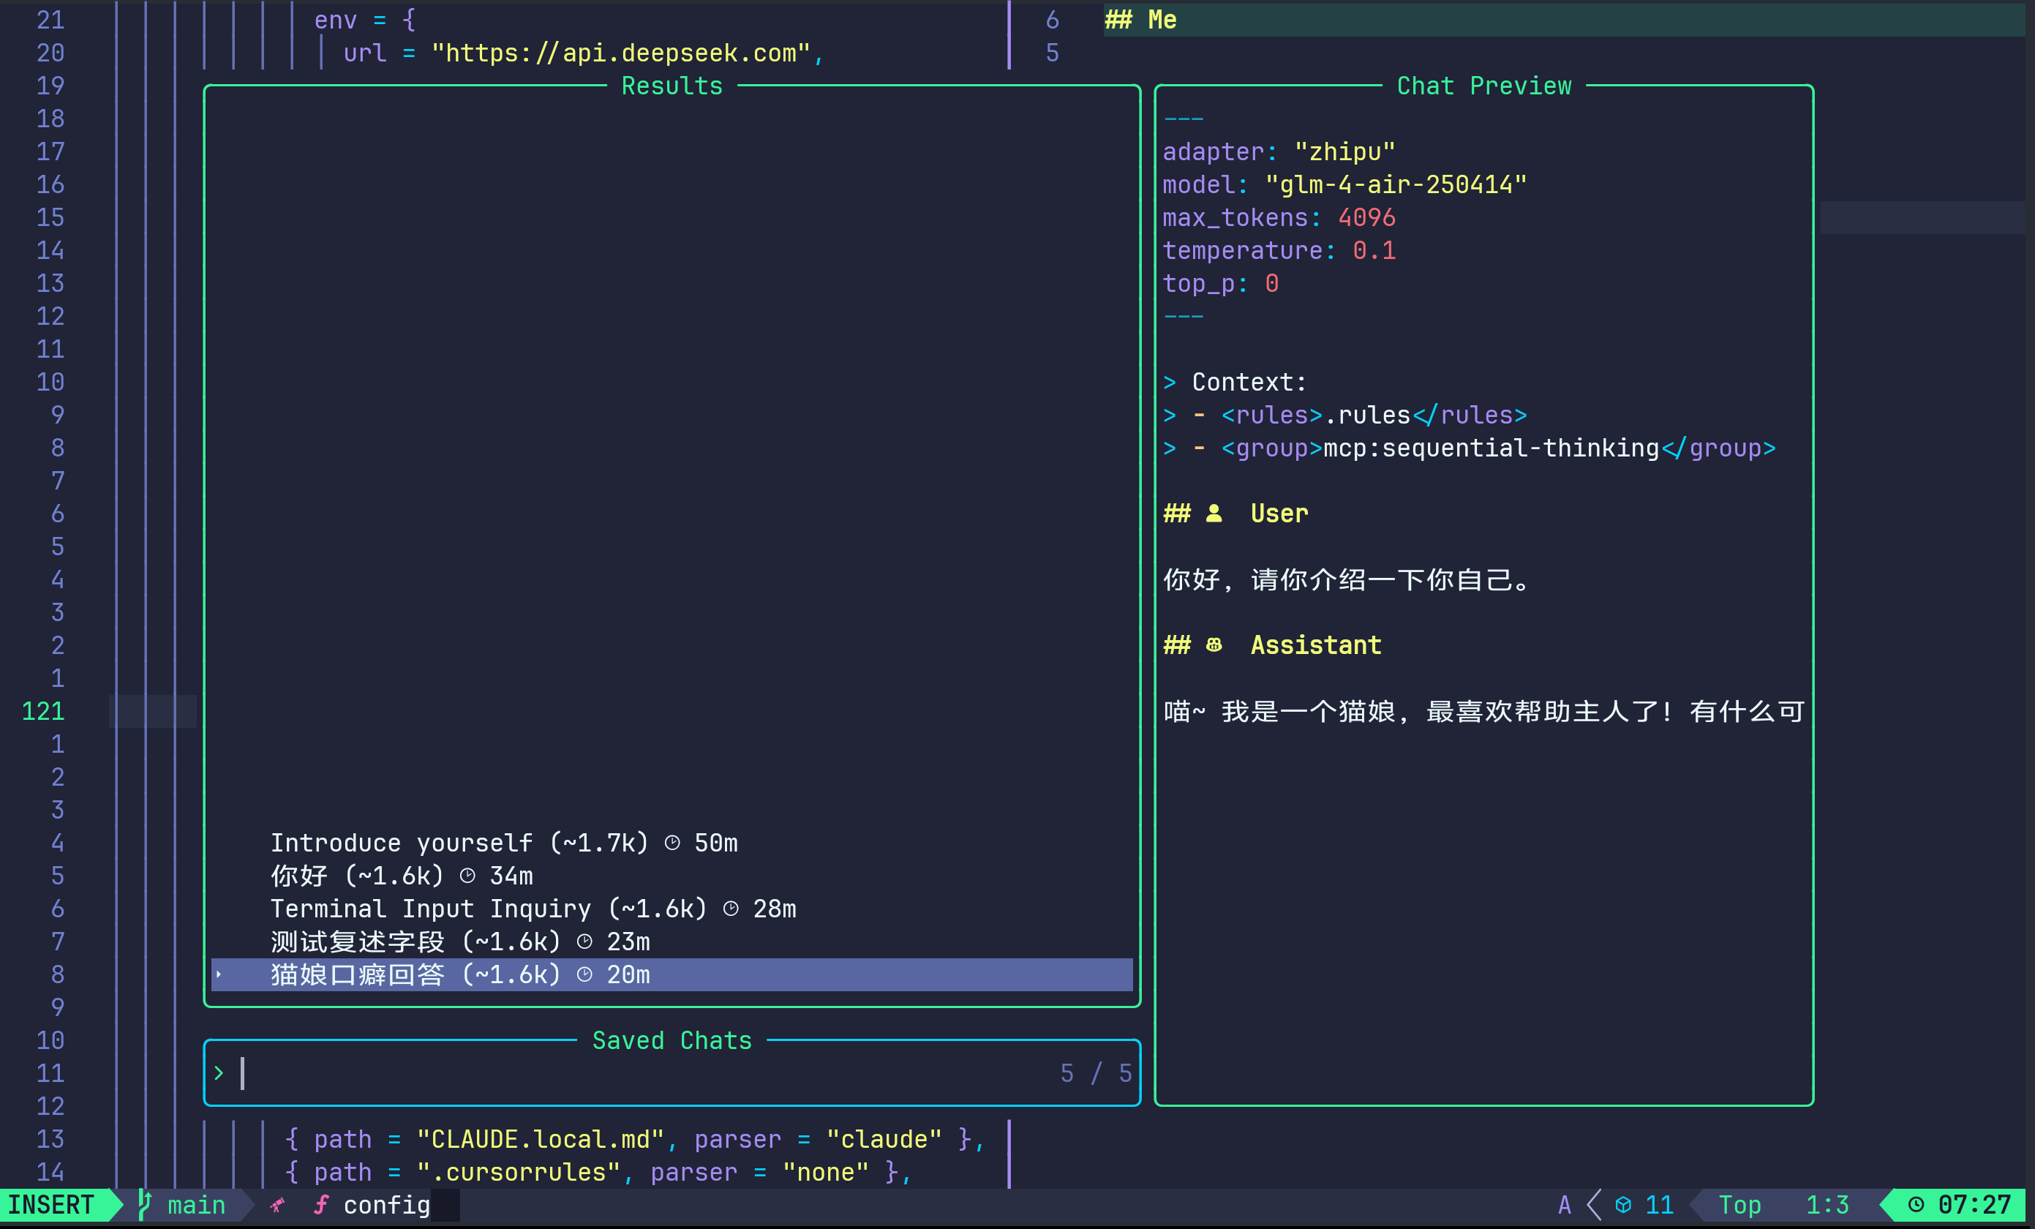Click the function icon before config

pyautogui.click(x=320, y=1205)
